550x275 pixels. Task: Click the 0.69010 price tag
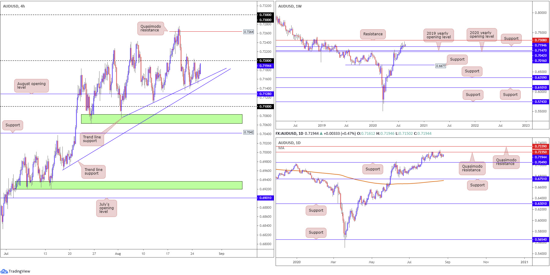click(x=265, y=198)
